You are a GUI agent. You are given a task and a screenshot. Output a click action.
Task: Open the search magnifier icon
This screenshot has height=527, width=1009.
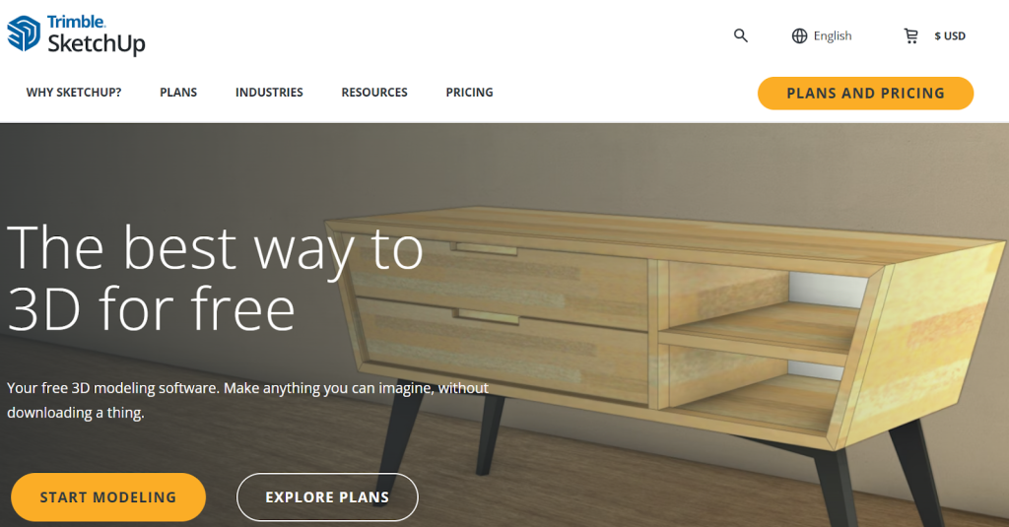pyautogui.click(x=741, y=35)
